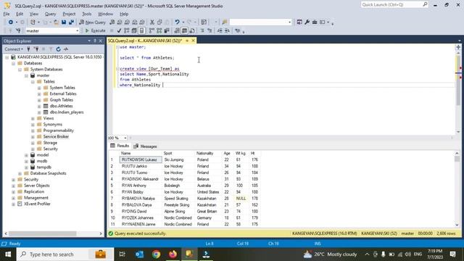Click the Object Explorer horizontal scrollbar
Viewport: 464px width, 261px height.
coord(43,233)
